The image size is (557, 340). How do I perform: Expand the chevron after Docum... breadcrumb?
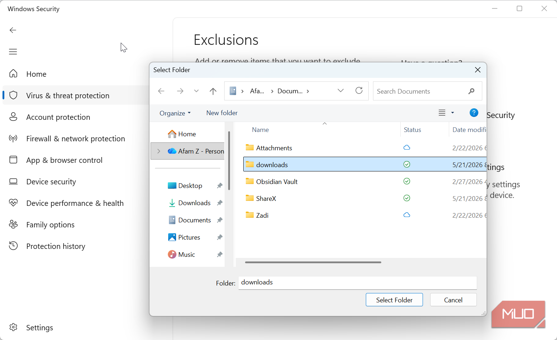point(308,91)
